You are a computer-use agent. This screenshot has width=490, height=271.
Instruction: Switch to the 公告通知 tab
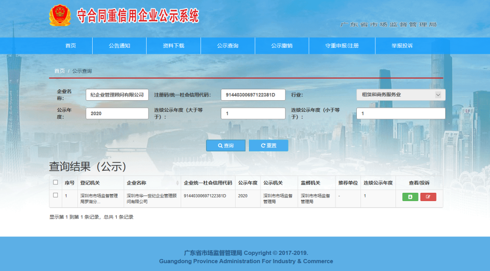119,46
